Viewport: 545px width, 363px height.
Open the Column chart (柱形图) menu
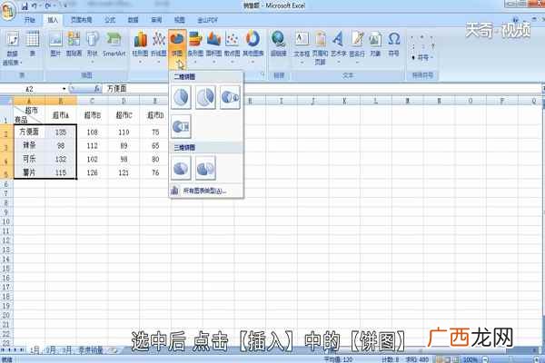[x=141, y=47]
